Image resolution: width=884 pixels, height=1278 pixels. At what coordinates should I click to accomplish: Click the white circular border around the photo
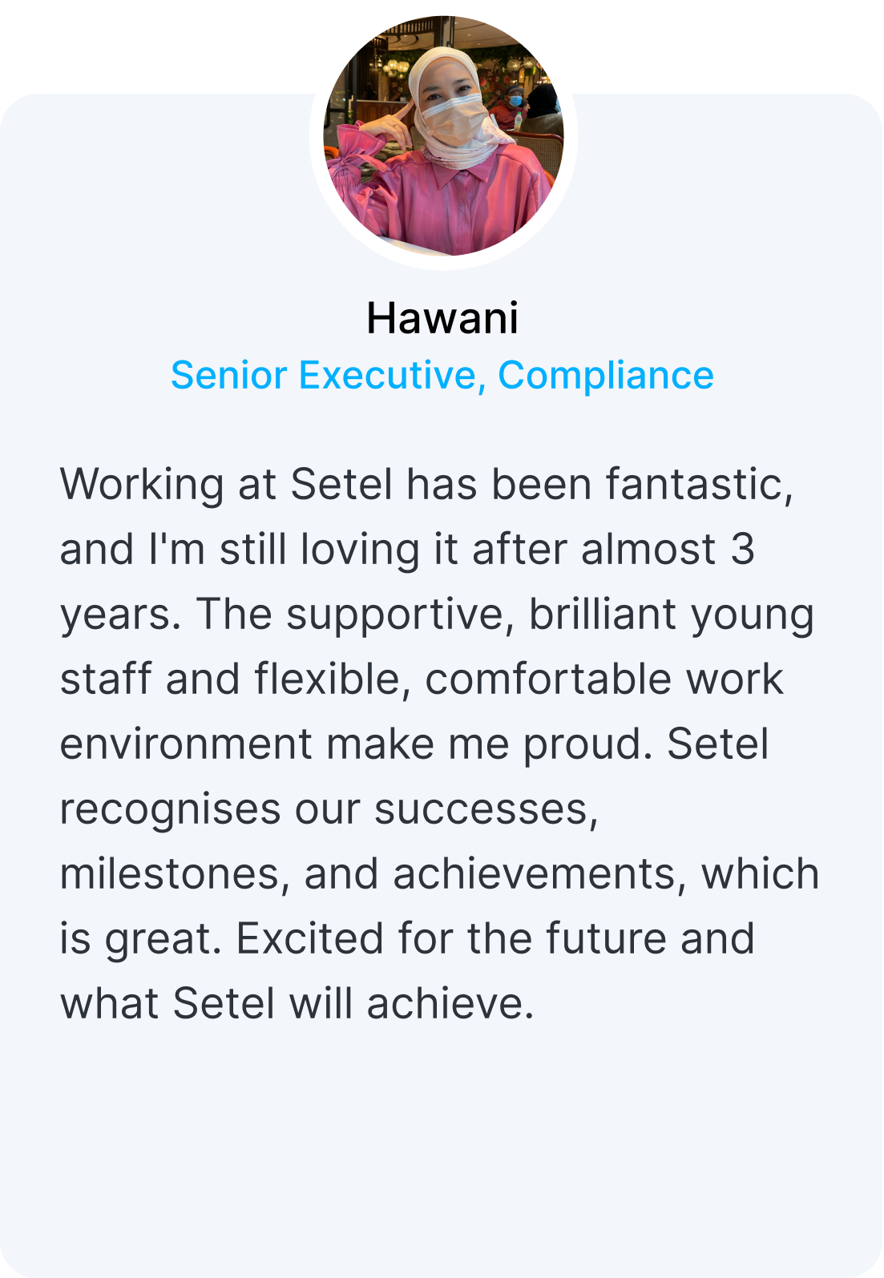443,264
